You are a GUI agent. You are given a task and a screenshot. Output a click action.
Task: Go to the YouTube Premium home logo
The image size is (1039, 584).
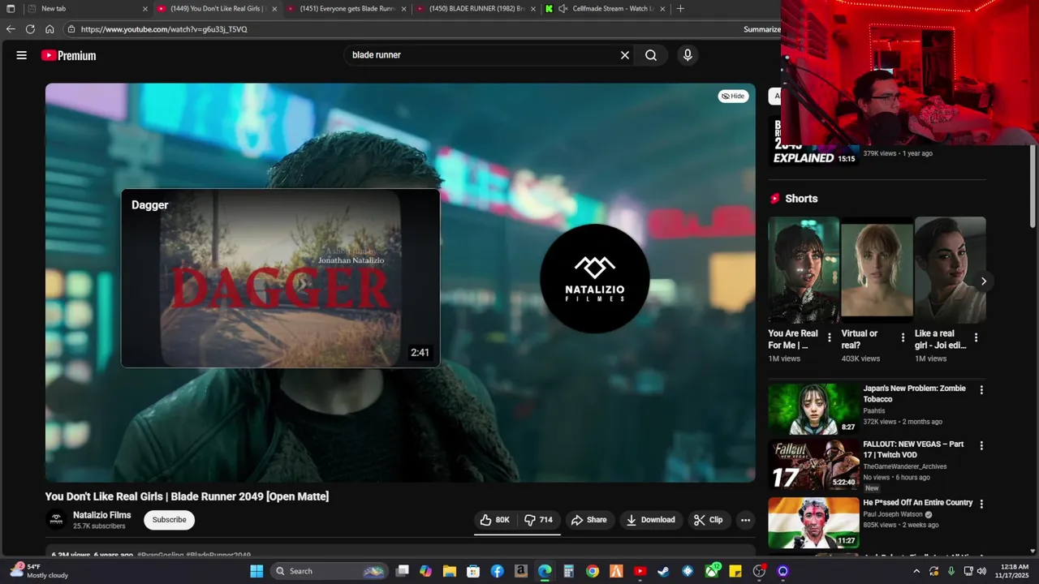pyautogui.click(x=69, y=55)
